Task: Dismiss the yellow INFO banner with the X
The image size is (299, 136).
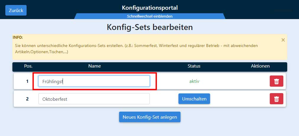Action: pyautogui.click(x=283, y=40)
